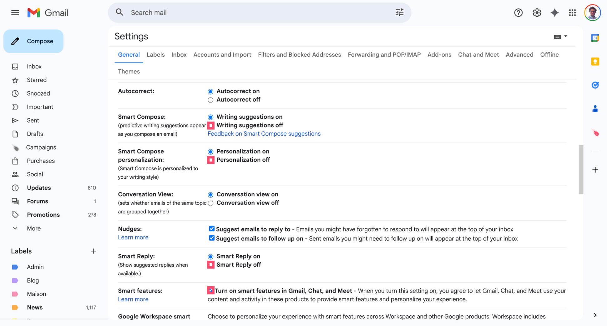Open Learn more link under Smart features
Screen dimensions: 607x326
click(133, 299)
